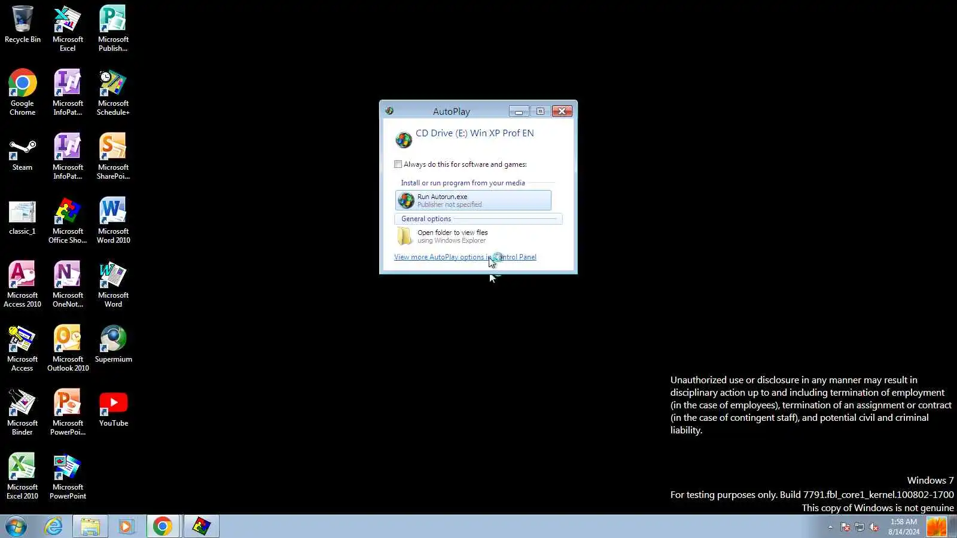This screenshot has width=957, height=538.
Task: Click the Action Center flag tray icon
Action: [x=845, y=527]
